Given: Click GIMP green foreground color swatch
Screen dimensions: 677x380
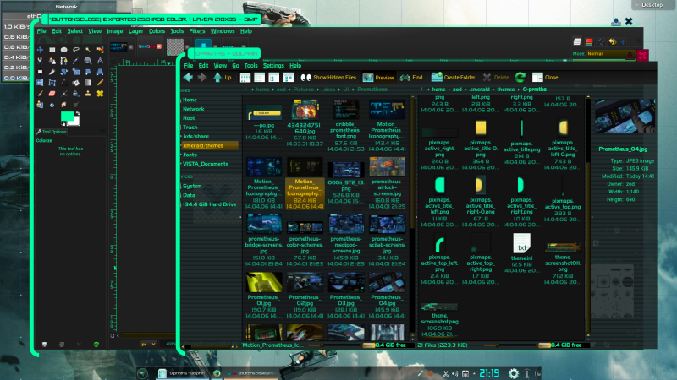Looking at the screenshot, I should tap(67, 116).
